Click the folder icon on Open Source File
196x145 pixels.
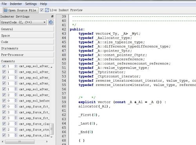pyautogui.click(x=5, y=10)
